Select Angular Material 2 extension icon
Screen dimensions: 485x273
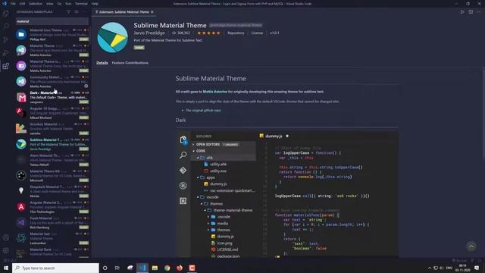(x=21, y=207)
